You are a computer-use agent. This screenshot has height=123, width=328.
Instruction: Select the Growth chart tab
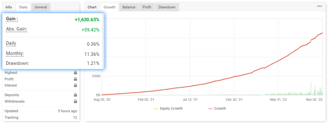click(x=110, y=7)
